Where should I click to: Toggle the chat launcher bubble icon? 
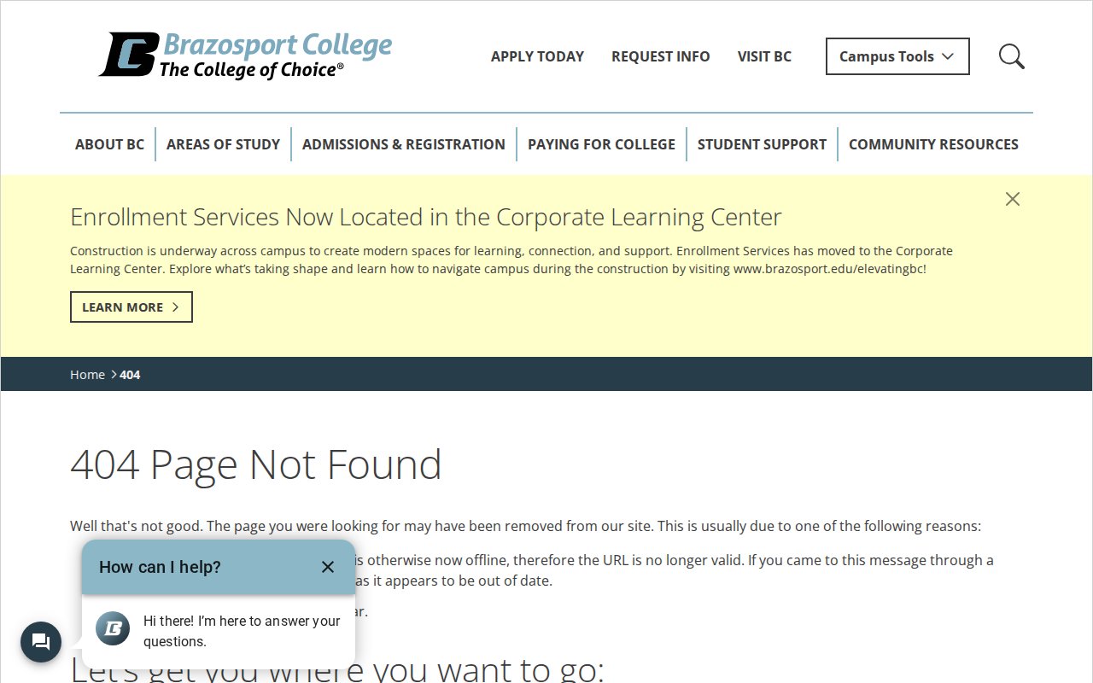41,642
